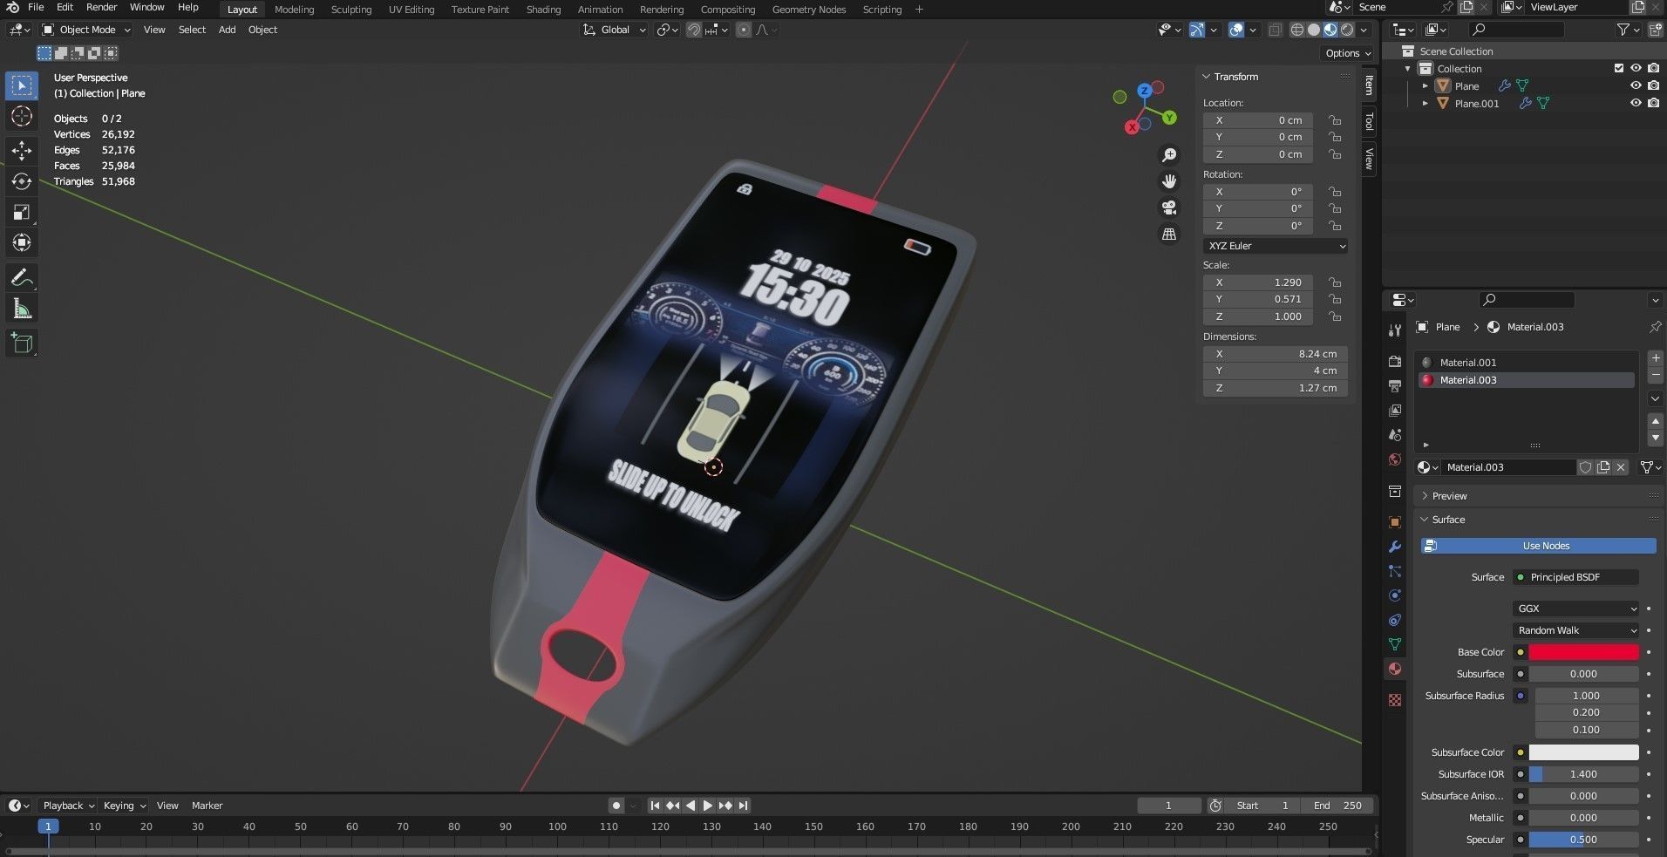Disable Plane.001 in renders camera icon
The width and height of the screenshot is (1667, 857).
point(1653,103)
